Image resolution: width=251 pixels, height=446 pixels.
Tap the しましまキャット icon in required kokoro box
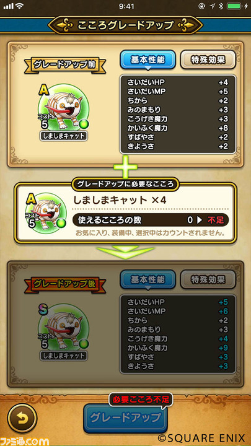[46, 211]
